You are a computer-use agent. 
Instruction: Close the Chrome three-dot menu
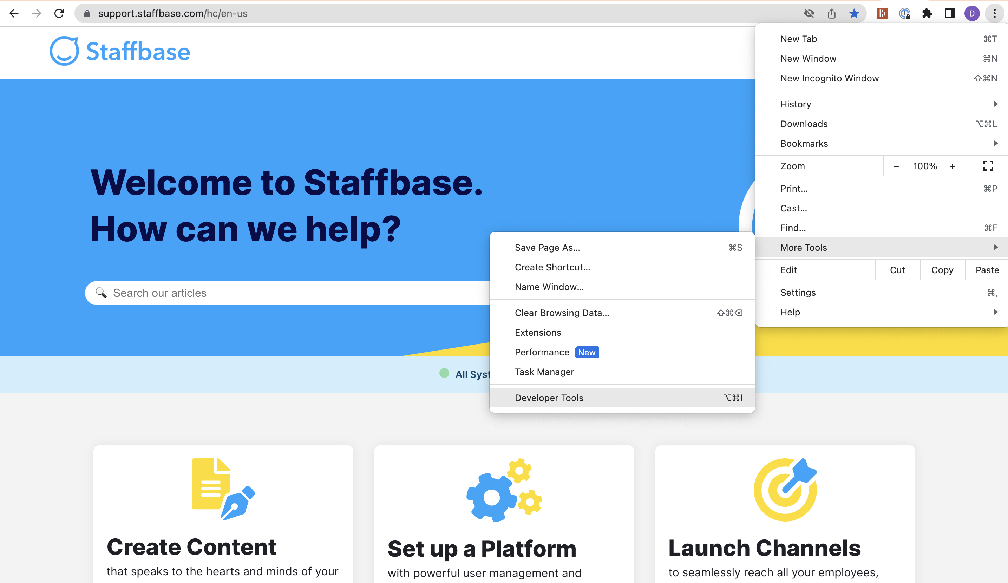pyautogui.click(x=994, y=14)
